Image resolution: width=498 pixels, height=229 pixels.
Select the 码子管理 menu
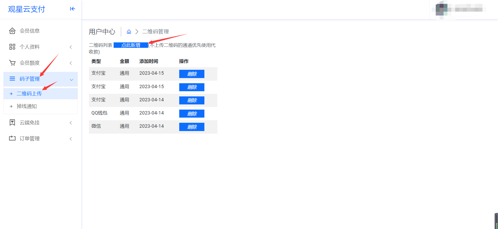(x=41, y=79)
